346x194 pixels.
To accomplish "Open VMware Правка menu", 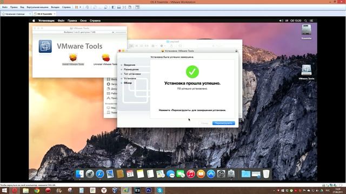I will pos(14,7).
